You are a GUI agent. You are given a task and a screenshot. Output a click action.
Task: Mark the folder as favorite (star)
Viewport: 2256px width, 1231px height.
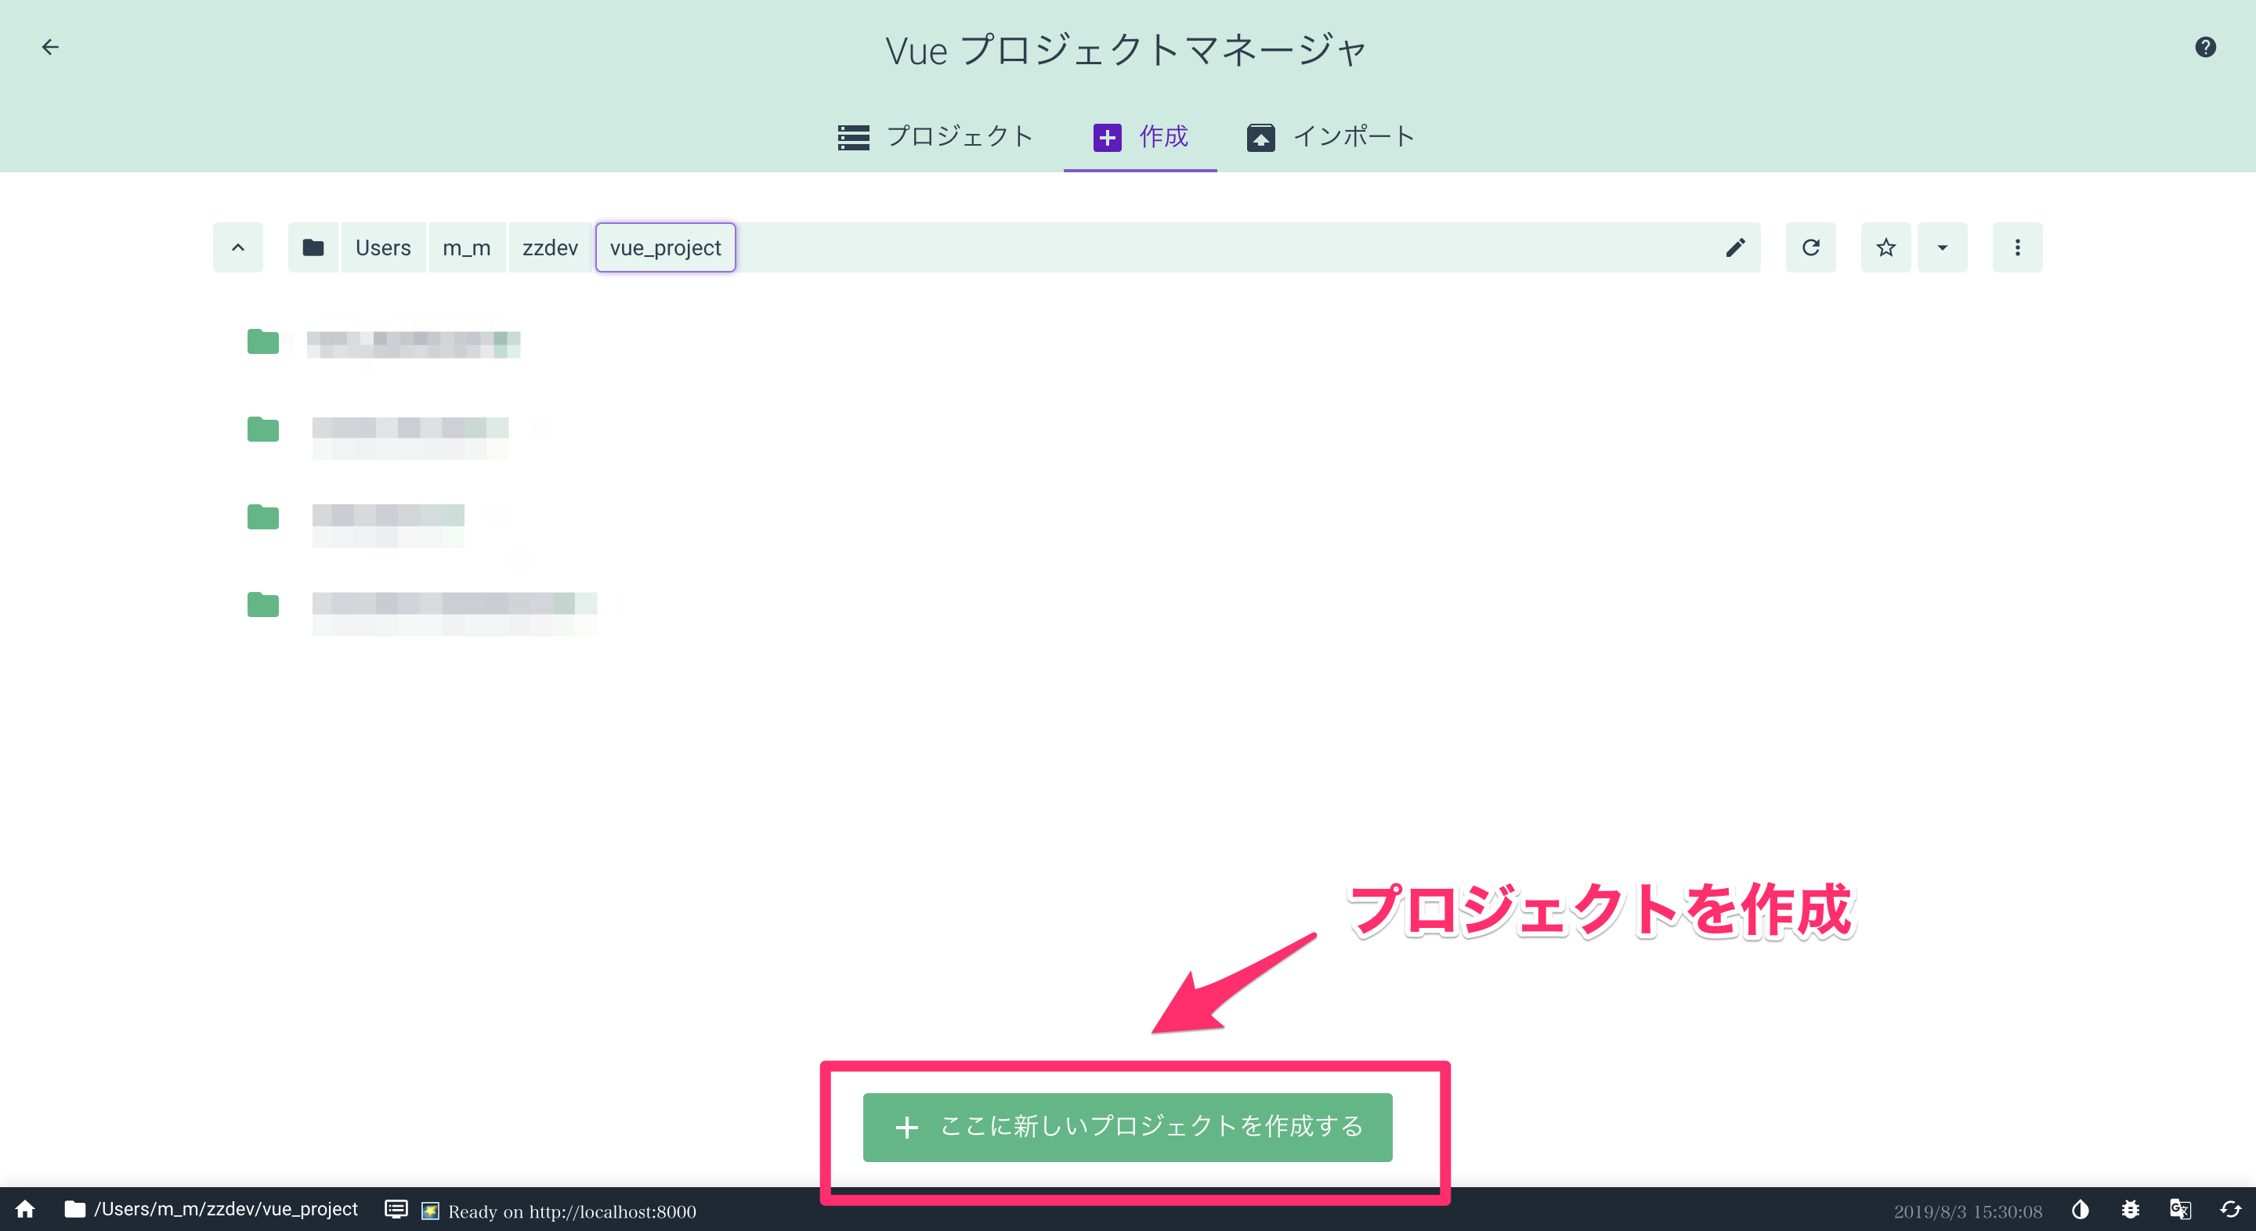(x=1885, y=247)
